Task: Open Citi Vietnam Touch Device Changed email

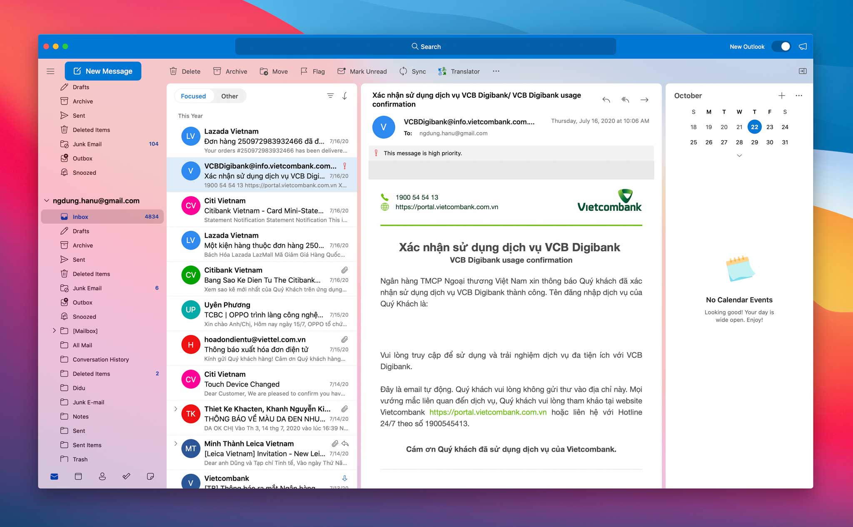Action: (x=262, y=383)
